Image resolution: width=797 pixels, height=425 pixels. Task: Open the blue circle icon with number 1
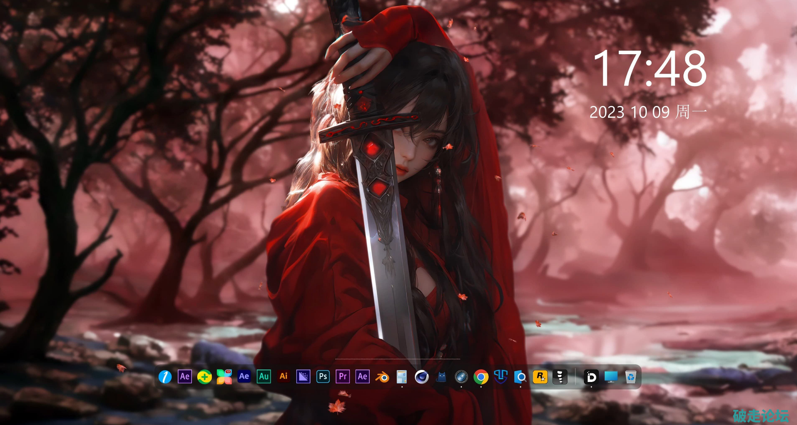[165, 377]
